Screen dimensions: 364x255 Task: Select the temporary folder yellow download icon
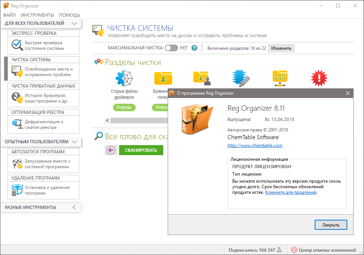click(x=163, y=78)
